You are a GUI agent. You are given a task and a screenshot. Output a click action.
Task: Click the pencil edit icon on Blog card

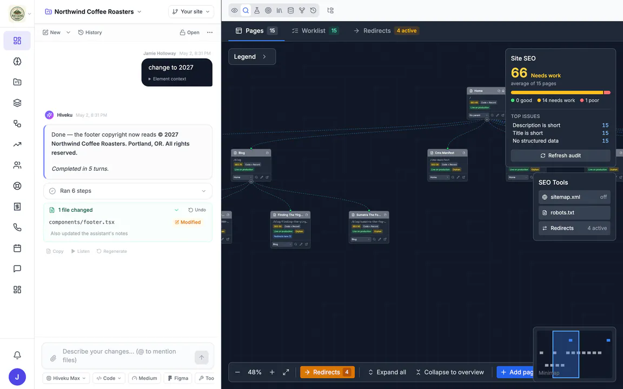[262, 177]
